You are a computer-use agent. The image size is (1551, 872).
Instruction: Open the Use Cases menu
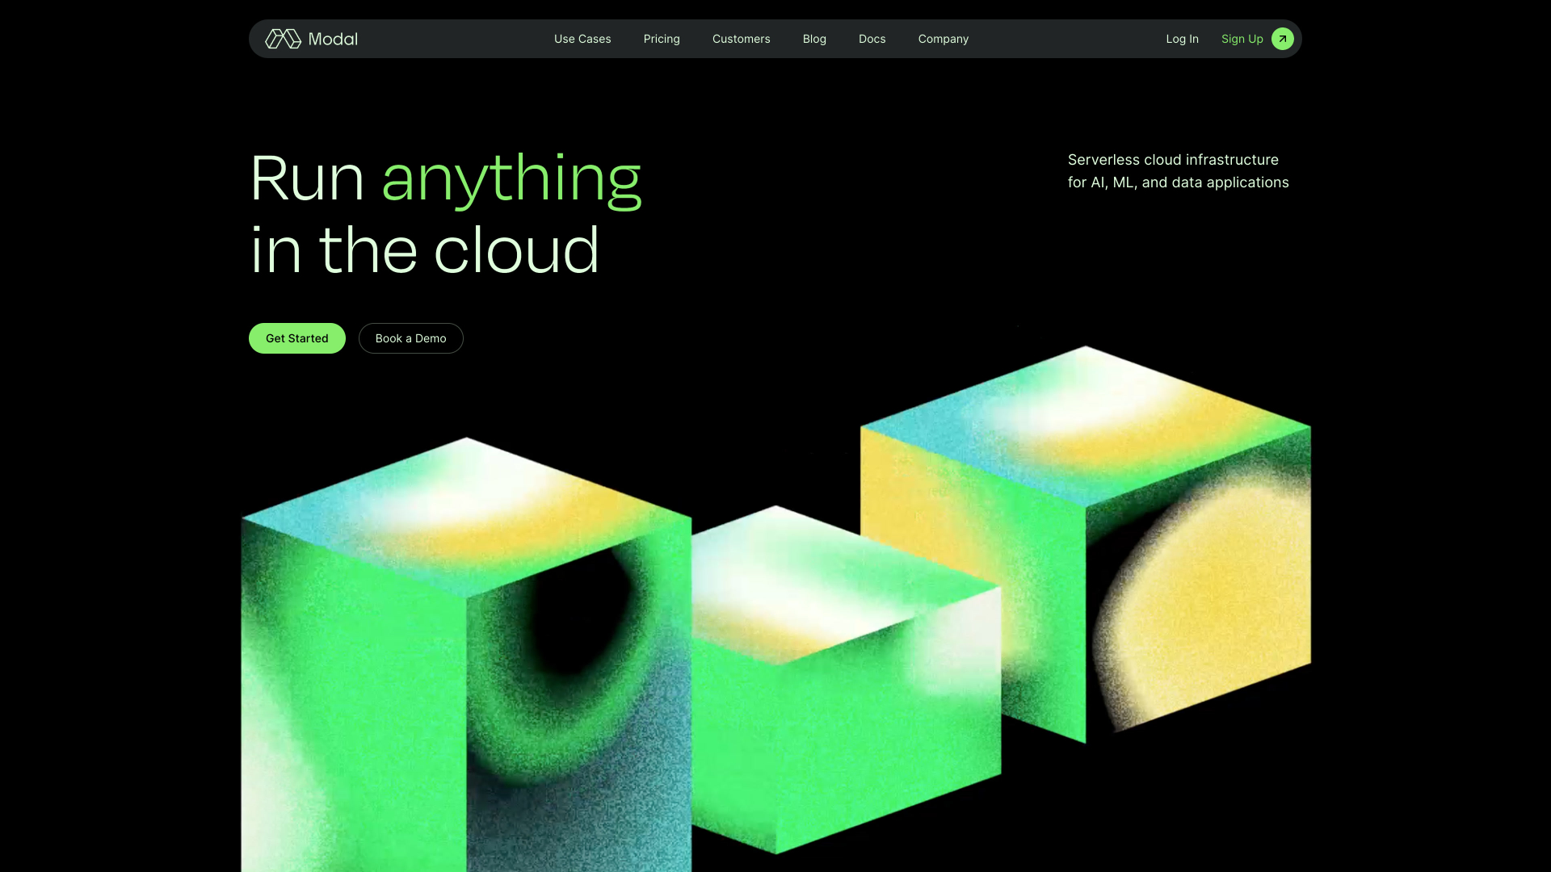[582, 38]
